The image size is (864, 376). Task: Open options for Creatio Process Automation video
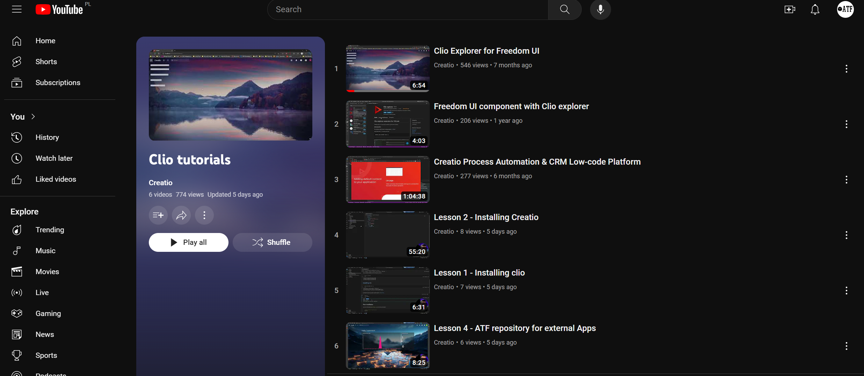click(x=846, y=180)
